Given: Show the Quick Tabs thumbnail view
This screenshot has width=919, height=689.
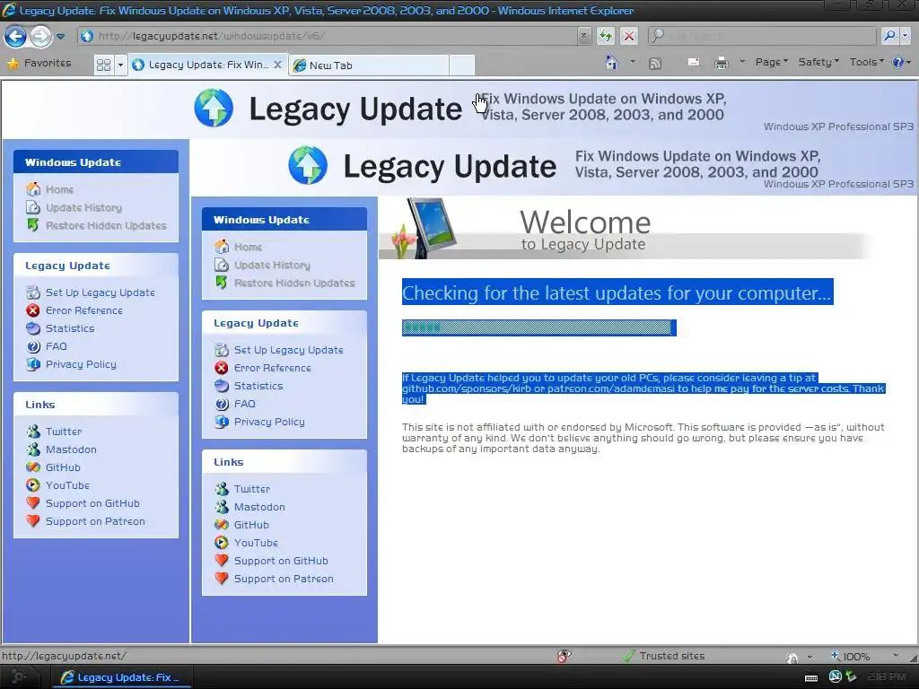Looking at the screenshot, I should [x=103, y=65].
